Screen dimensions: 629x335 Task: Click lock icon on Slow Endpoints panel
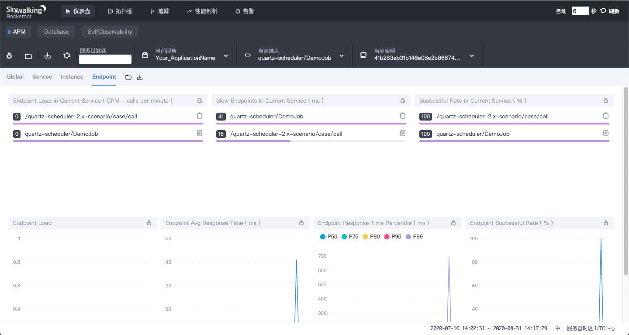[x=403, y=100]
